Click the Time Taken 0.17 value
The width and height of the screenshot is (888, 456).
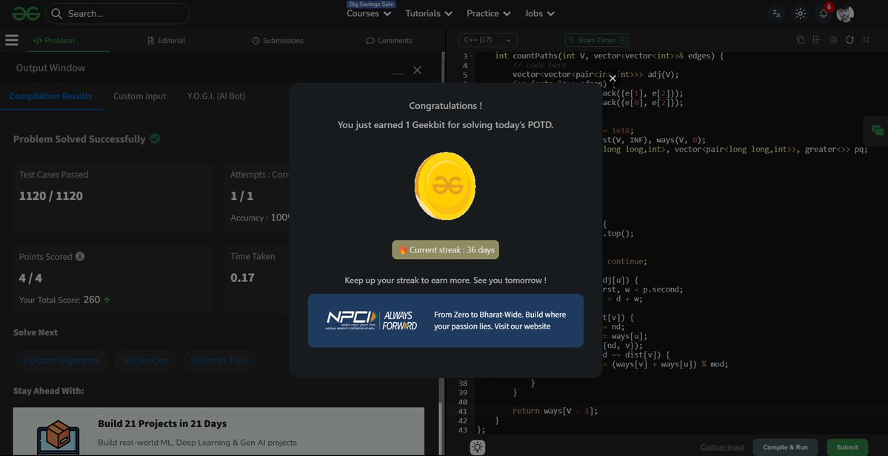point(242,278)
